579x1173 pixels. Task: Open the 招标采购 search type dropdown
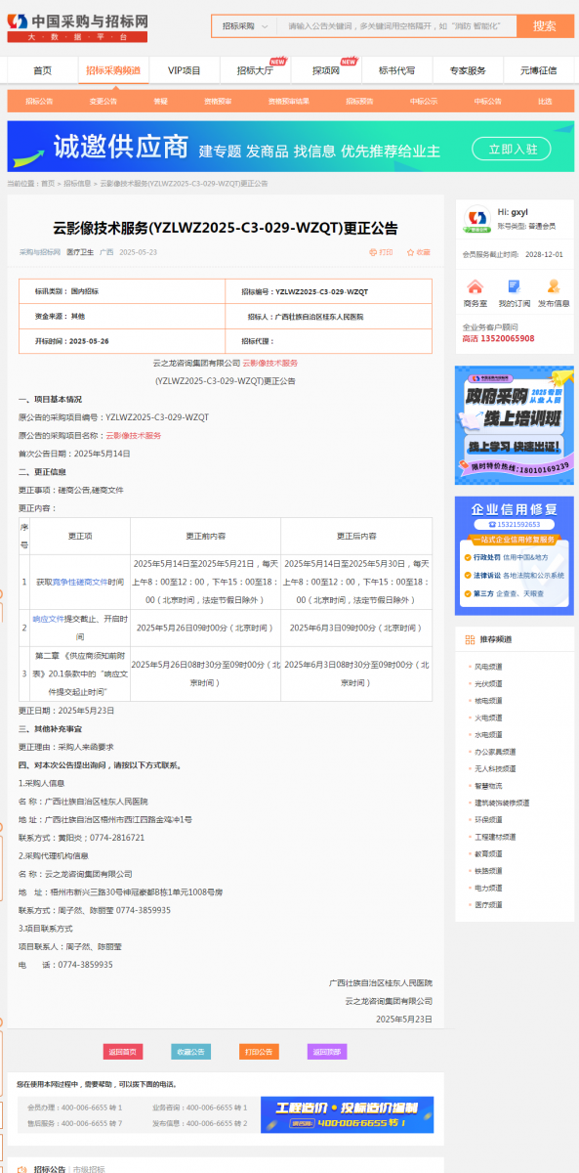[x=243, y=26]
